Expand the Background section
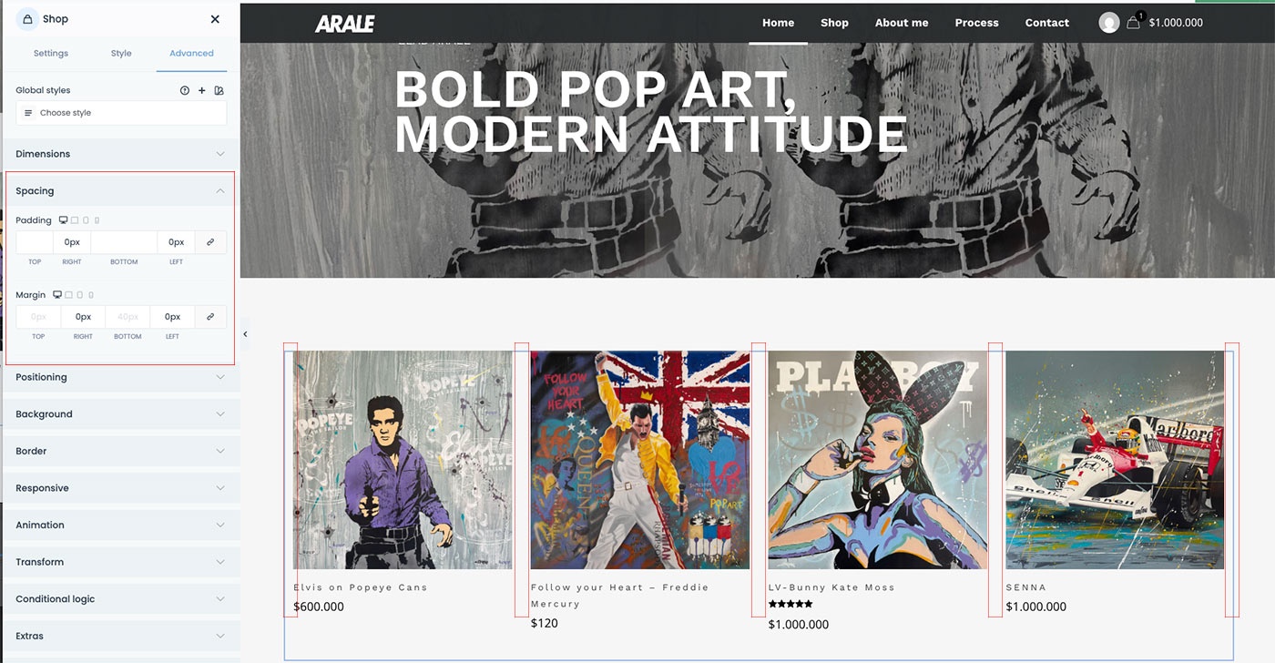1275x663 pixels. [120, 414]
